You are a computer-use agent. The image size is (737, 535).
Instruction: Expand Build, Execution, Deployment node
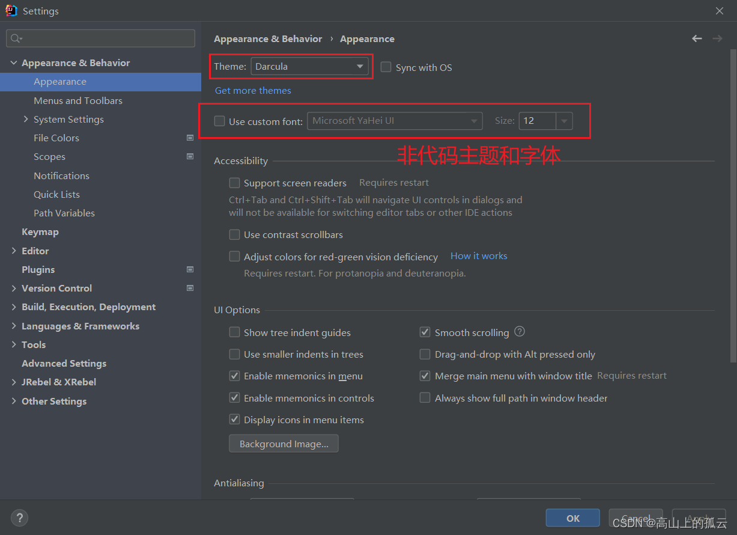[x=14, y=307]
